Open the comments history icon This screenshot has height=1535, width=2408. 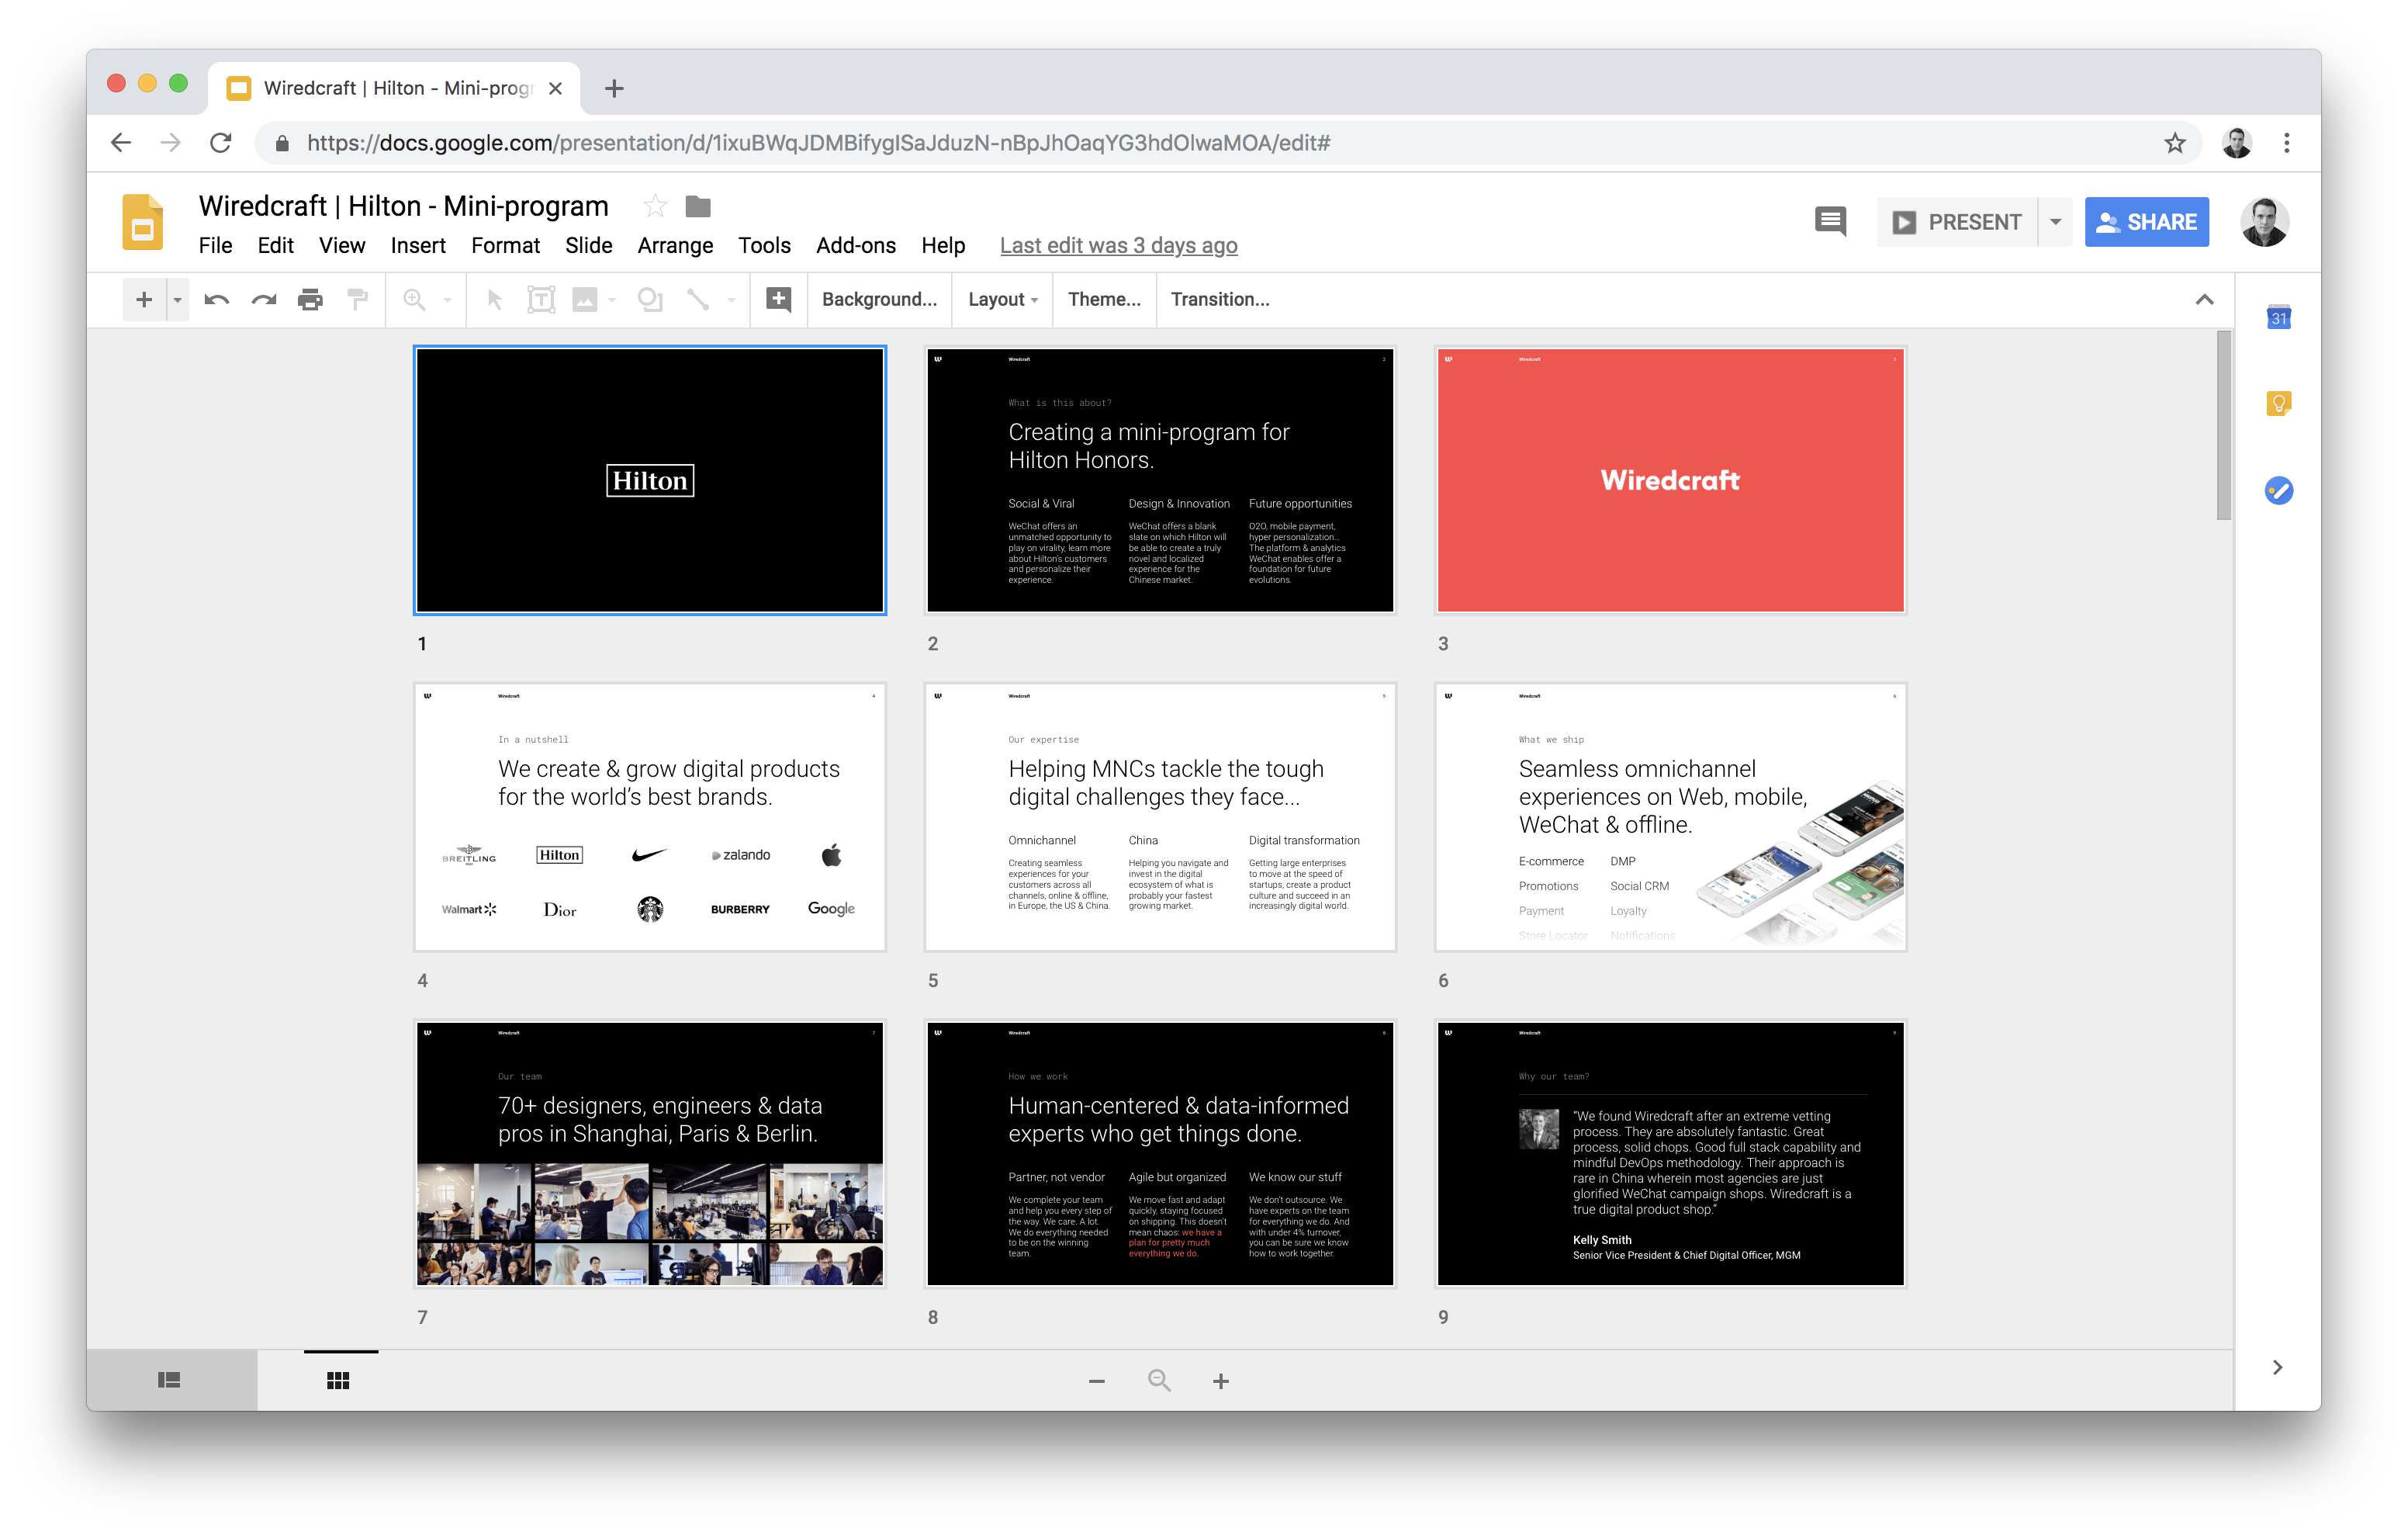[x=1830, y=221]
